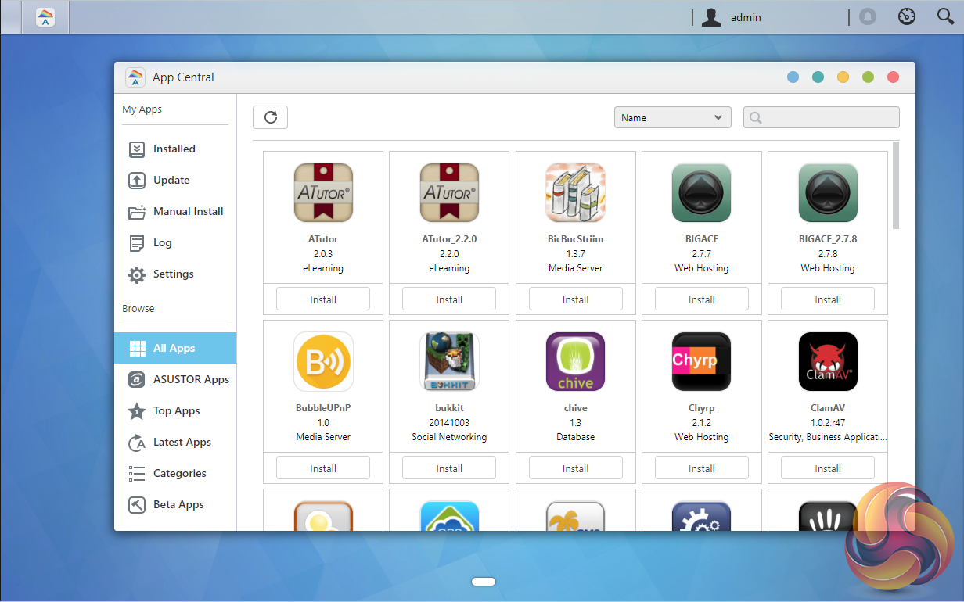This screenshot has height=602, width=964.
Task: Click the desktop page indicator pill
Action: click(484, 582)
